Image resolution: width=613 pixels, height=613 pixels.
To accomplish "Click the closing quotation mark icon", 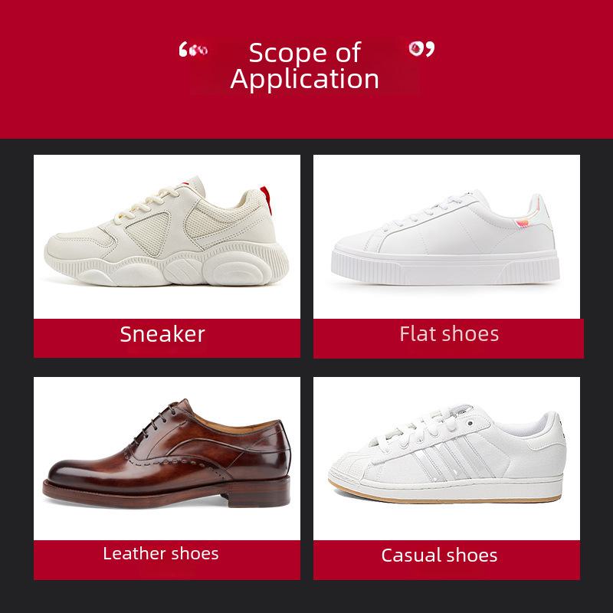I will pyautogui.click(x=421, y=48).
